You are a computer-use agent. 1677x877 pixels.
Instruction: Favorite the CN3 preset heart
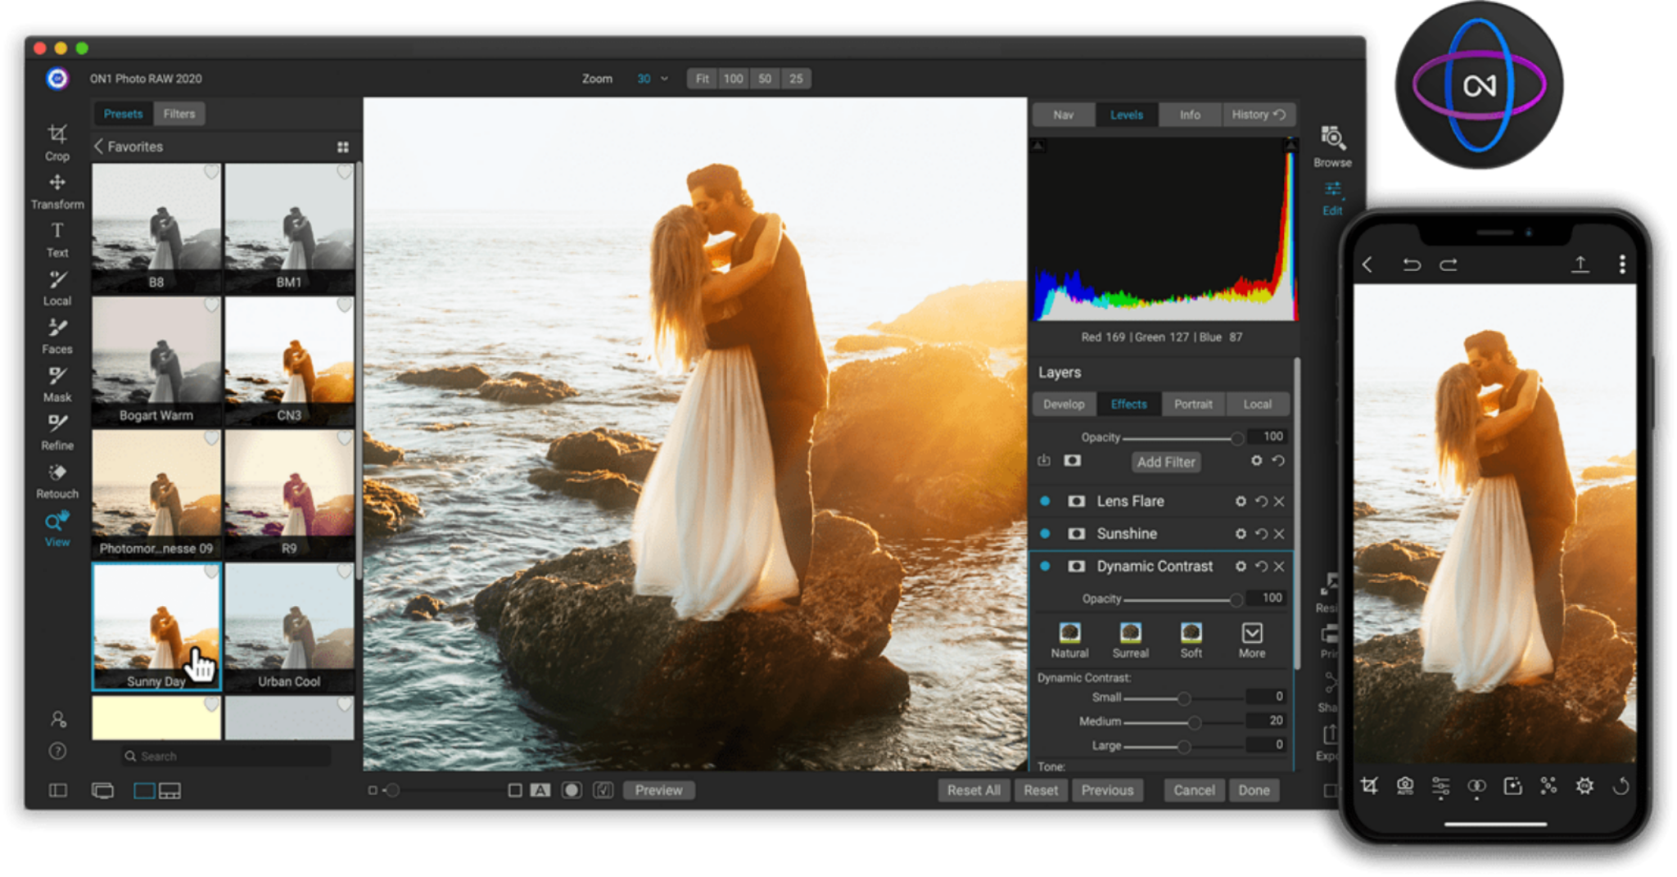[344, 305]
